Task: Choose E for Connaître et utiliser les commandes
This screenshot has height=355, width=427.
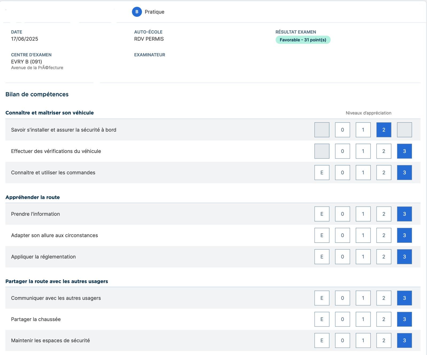Action: [322, 172]
